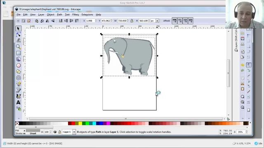
Task: Select the Calligraphy tool
Action: pos(19,96)
